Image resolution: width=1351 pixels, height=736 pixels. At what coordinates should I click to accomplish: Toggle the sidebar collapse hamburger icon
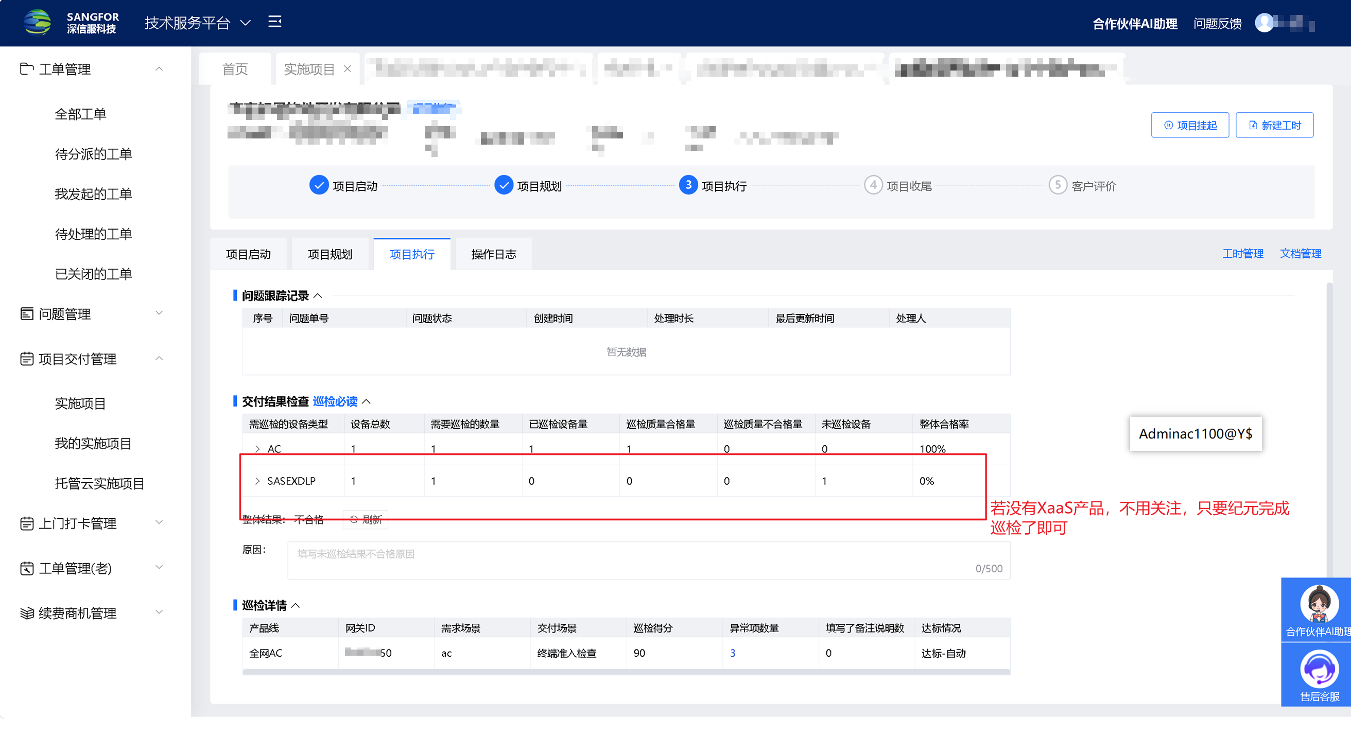pyautogui.click(x=275, y=22)
